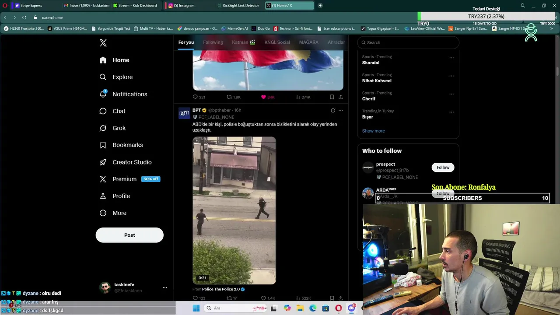Viewport: 560px width, 315px height.
Task: Repost the flag post with 1.9K reposts
Action: (x=233, y=97)
